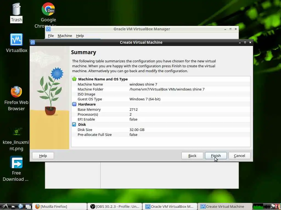Screen dimensions: 281x210
Task: Close the Create Virtual Machine dialog
Action: 250,42
